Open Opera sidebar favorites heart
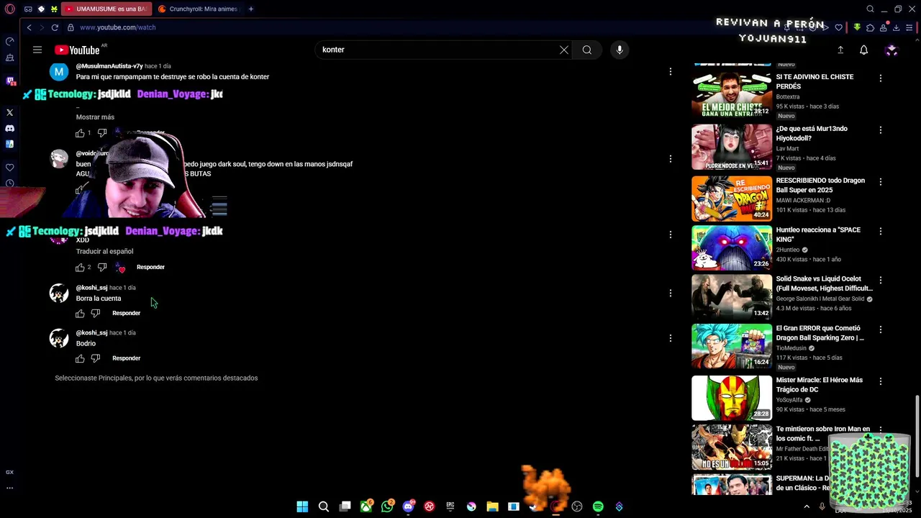 (x=10, y=167)
